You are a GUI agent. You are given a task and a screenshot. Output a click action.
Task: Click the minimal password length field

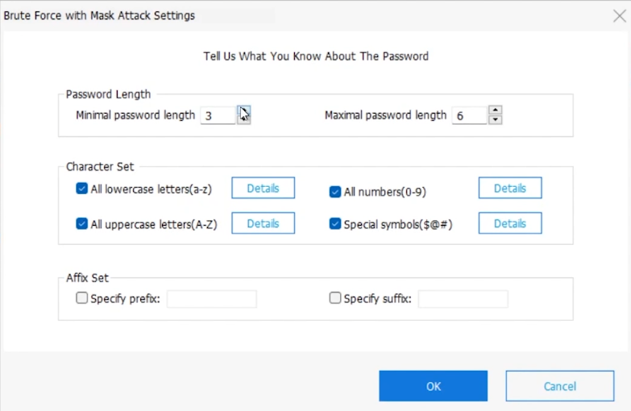click(218, 116)
